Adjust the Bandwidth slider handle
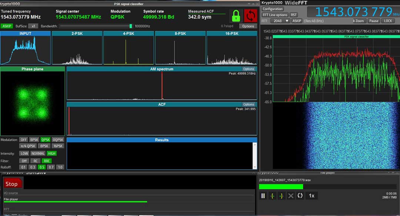The height and width of the screenshot is (216, 400). tap(131, 26)
